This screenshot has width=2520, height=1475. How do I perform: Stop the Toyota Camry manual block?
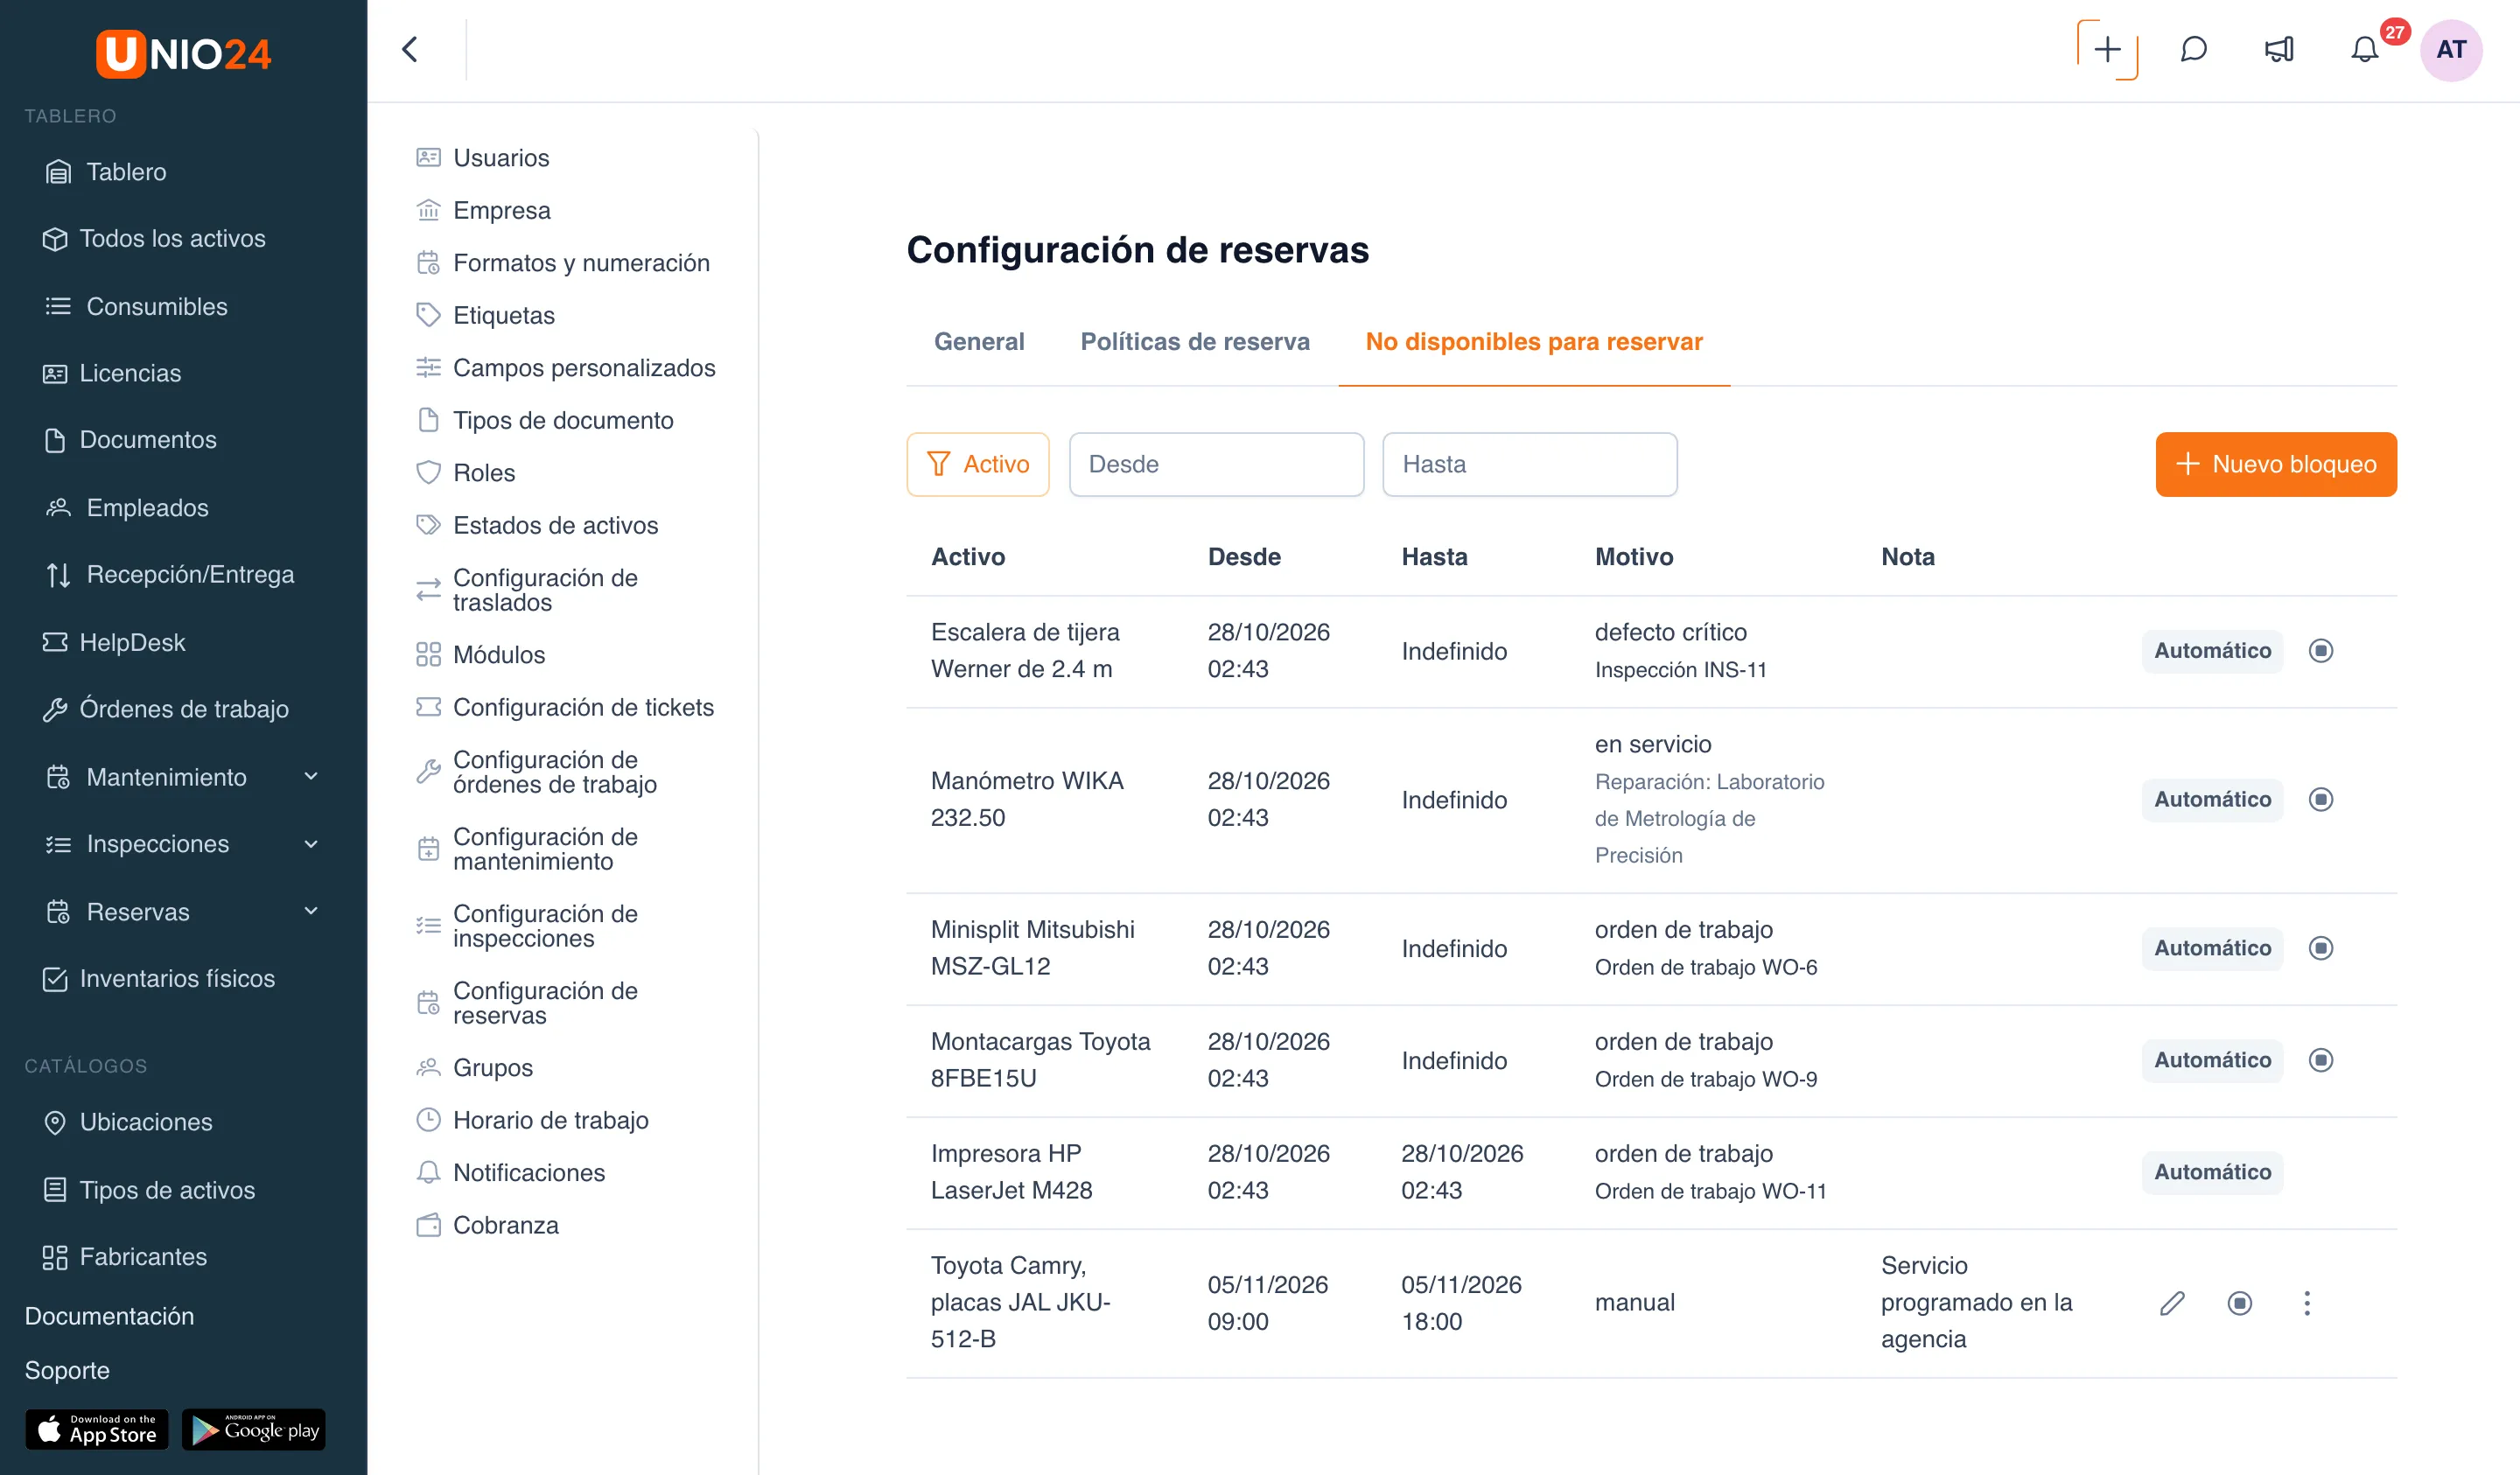pos(2240,1303)
